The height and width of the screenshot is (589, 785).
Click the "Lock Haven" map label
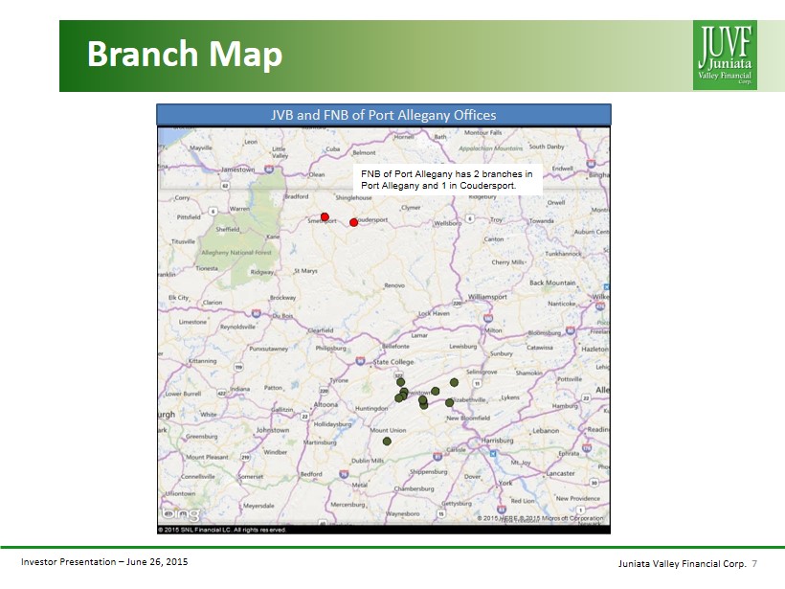click(x=434, y=313)
